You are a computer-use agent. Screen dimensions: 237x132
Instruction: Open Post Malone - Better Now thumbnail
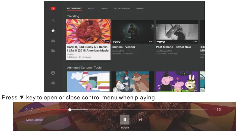177,32
